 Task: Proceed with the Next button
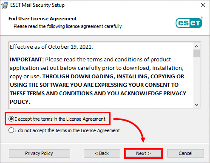coord(143,153)
